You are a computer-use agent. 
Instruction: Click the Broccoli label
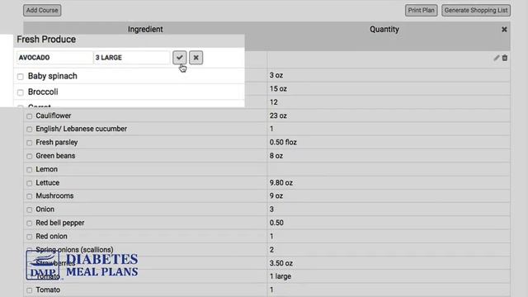pyautogui.click(x=43, y=92)
